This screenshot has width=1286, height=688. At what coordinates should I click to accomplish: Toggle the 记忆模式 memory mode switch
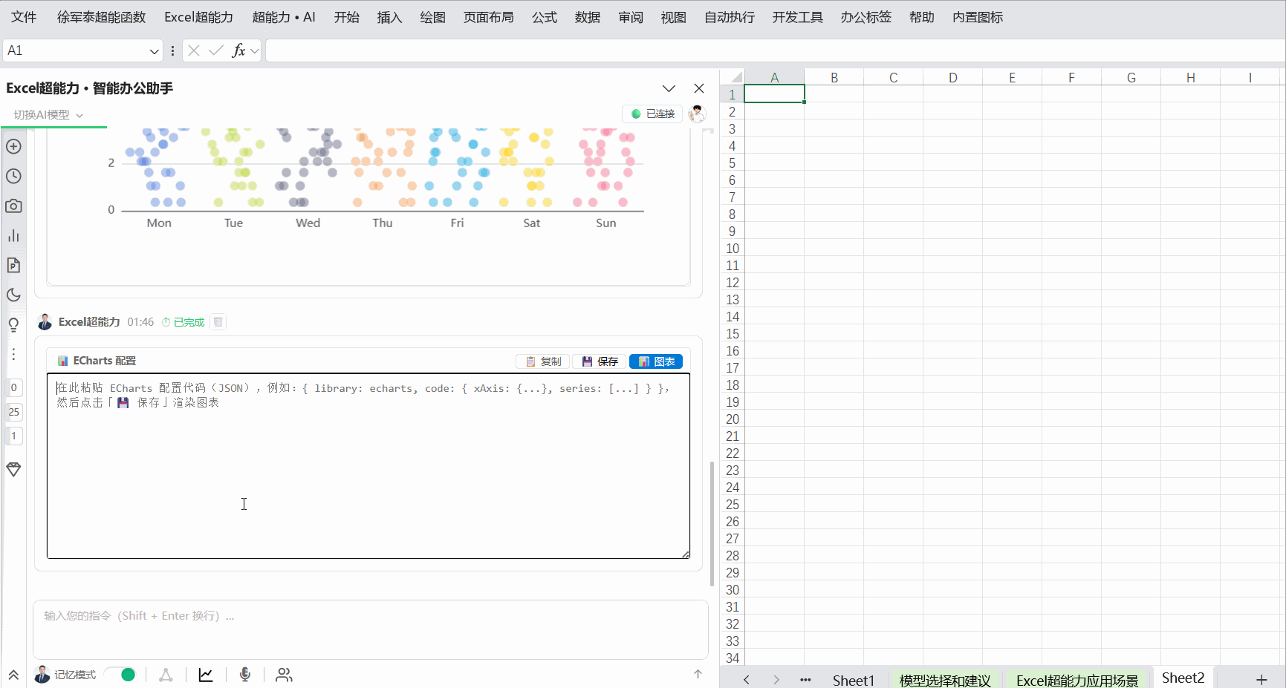pyautogui.click(x=120, y=675)
